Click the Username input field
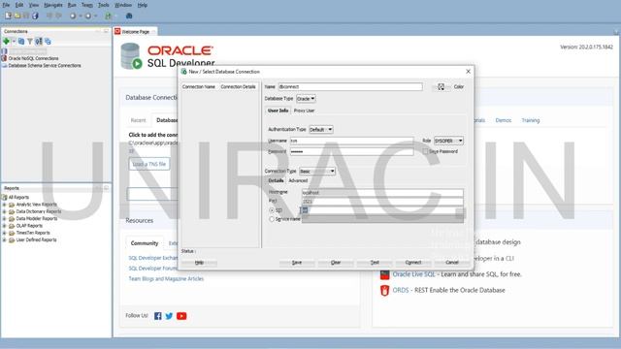Image resolution: width=621 pixels, height=349 pixels. coord(351,141)
